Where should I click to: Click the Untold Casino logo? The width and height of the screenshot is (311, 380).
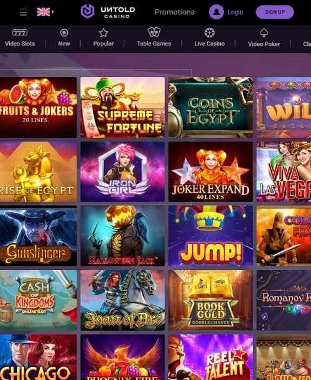[108, 12]
